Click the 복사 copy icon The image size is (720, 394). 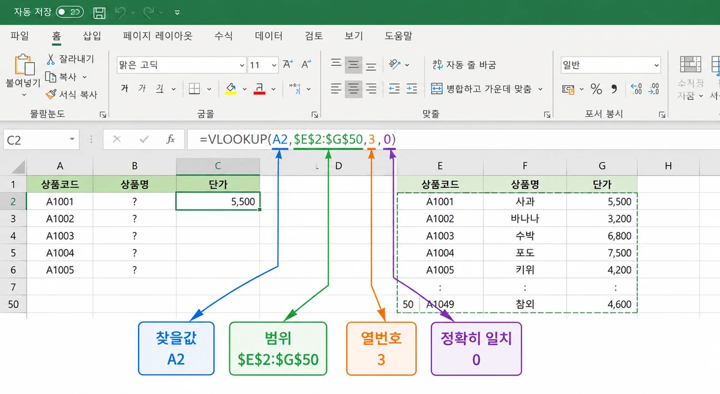(x=50, y=77)
